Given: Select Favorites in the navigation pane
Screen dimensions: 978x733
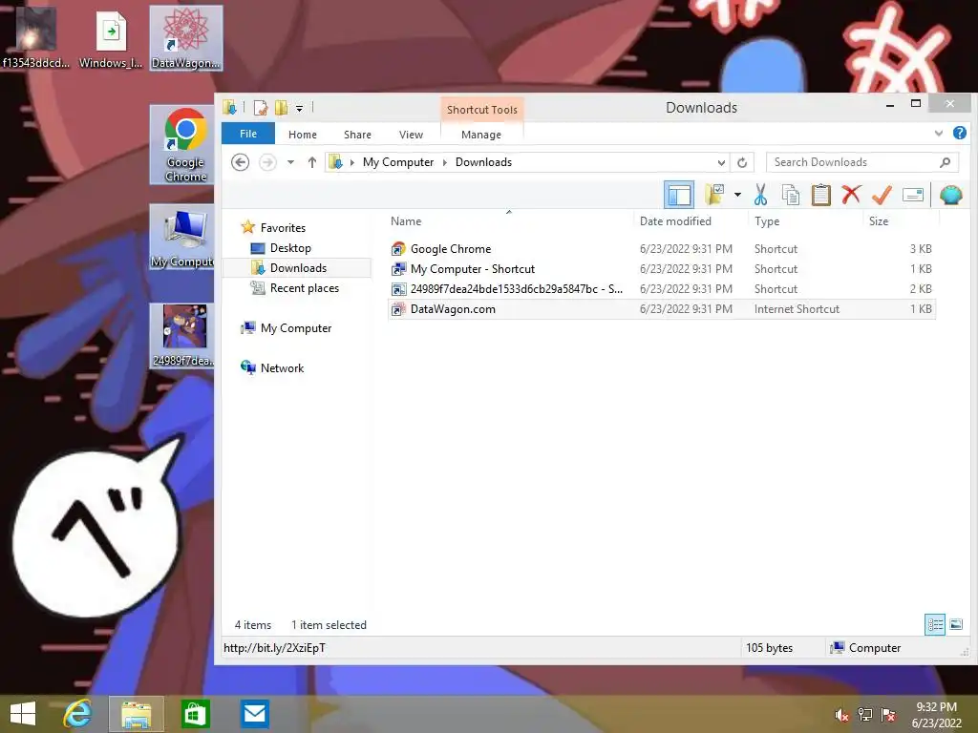Looking at the screenshot, I should [283, 227].
